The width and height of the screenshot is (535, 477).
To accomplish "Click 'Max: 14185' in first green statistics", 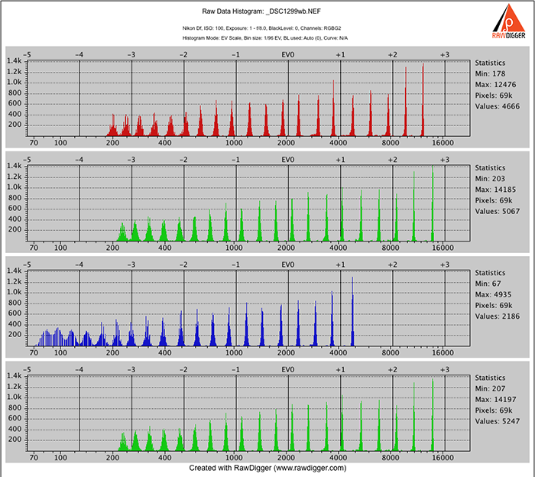I will 495,190.
